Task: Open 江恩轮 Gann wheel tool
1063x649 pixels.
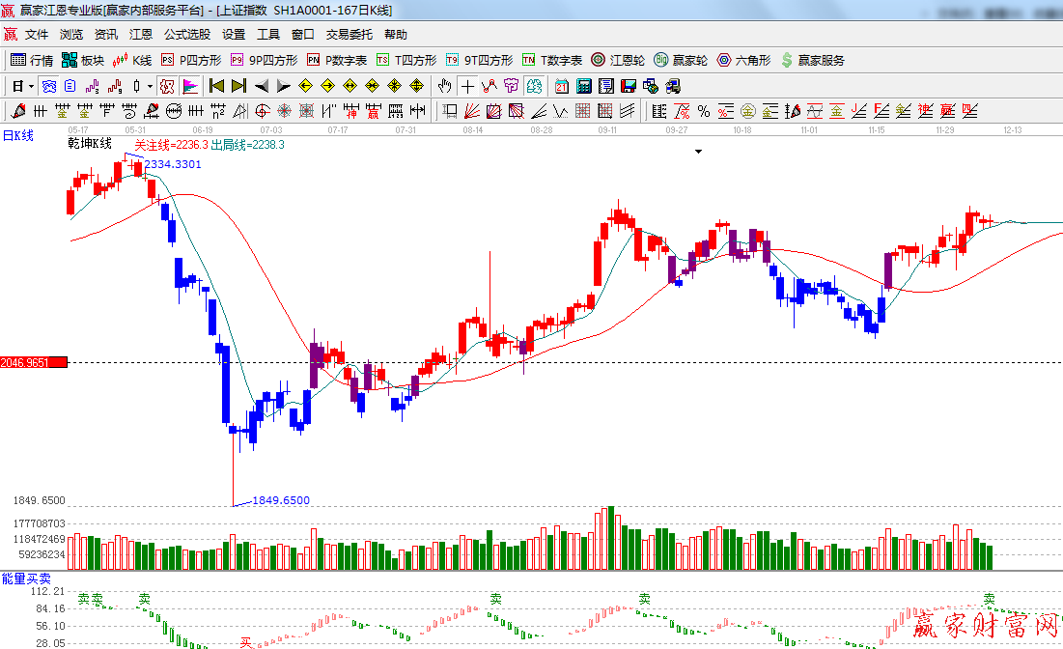Action: pyautogui.click(x=618, y=60)
